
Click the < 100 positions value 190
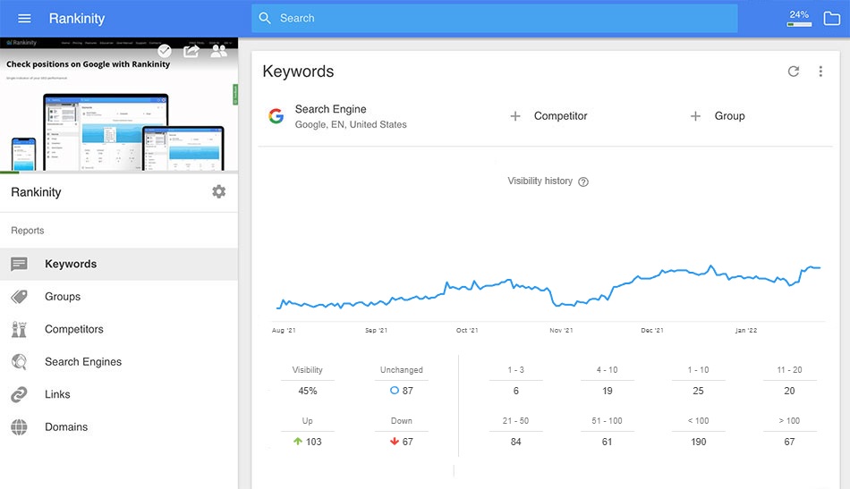(698, 442)
